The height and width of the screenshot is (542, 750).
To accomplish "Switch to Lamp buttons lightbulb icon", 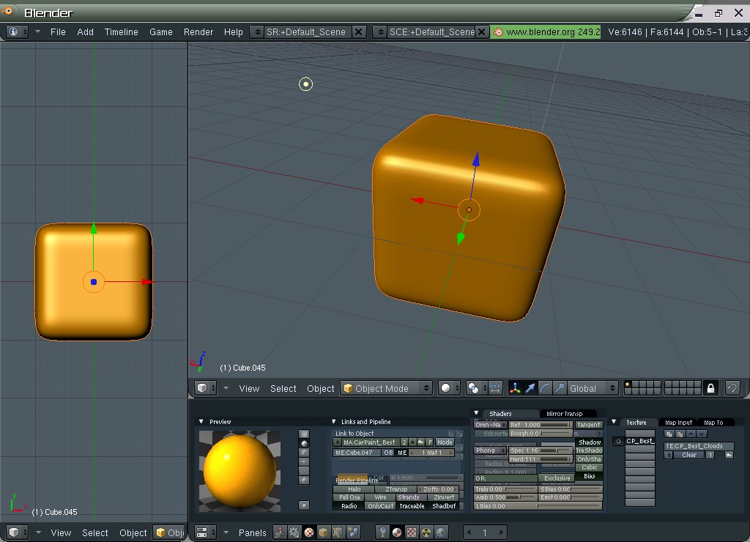I will pyautogui.click(x=382, y=532).
